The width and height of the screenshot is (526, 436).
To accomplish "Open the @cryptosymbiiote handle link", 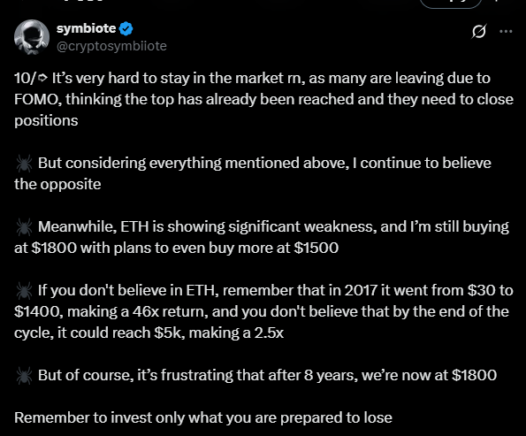I will pyautogui.click(x=111, y=46).
